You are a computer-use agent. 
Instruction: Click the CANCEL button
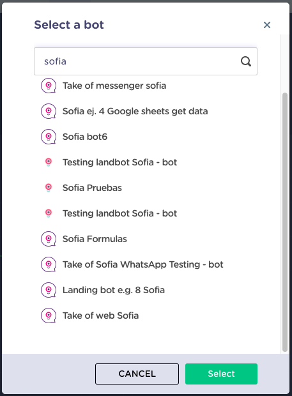click(x=137, y=374)
